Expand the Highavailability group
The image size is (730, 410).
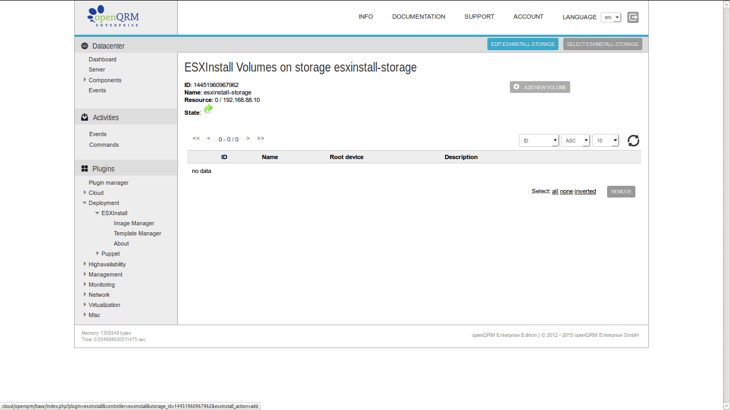point(85,264)
